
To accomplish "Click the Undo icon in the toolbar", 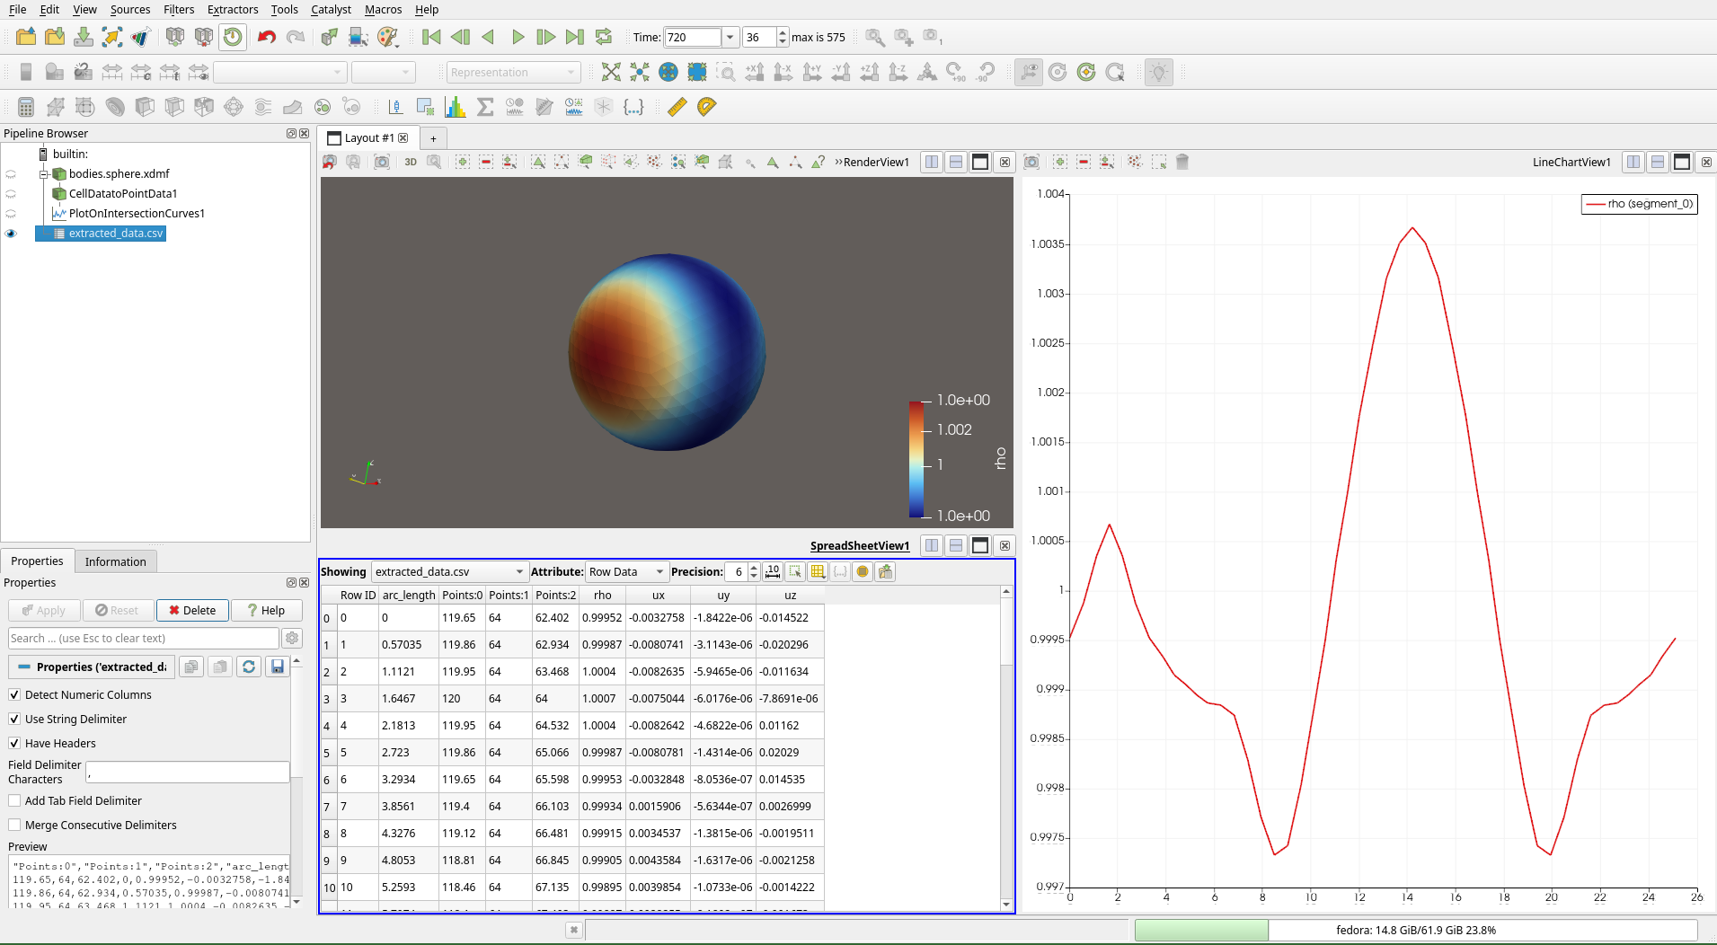I will [x=266, y=37].
